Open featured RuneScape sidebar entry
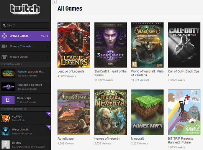This screenshot has height=150, width=203. click(x=25, y=100)
